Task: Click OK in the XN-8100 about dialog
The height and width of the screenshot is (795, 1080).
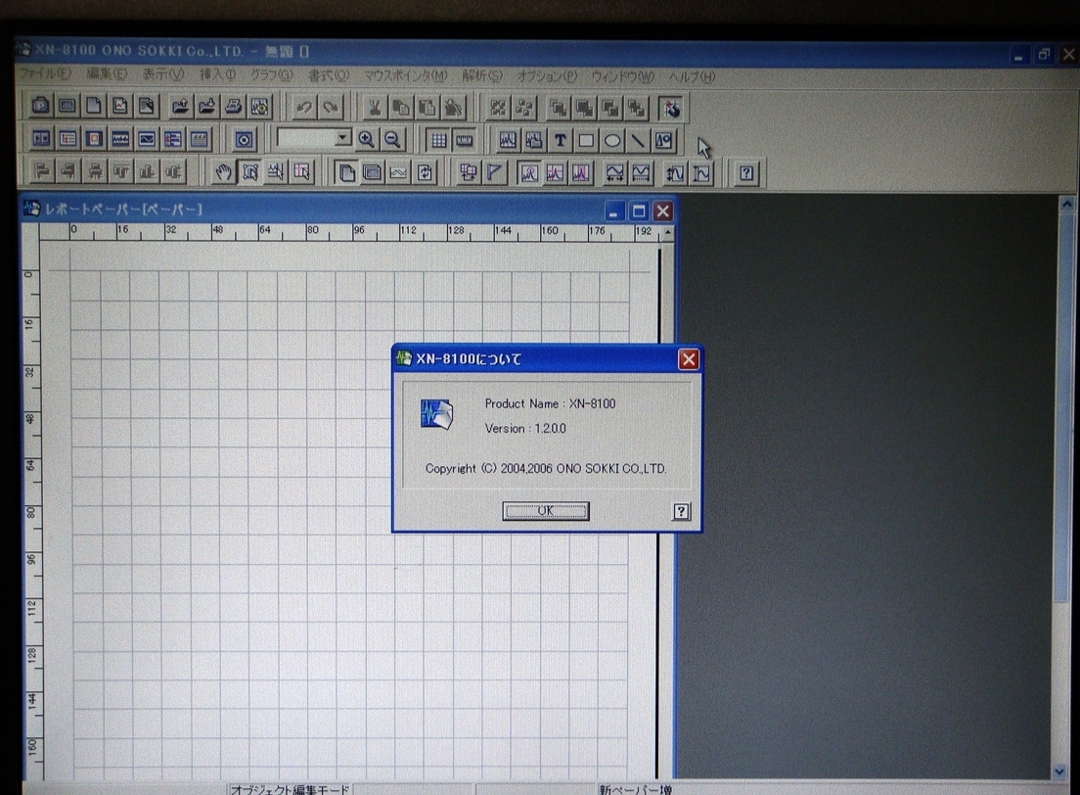Action: (x=546, y=511)
